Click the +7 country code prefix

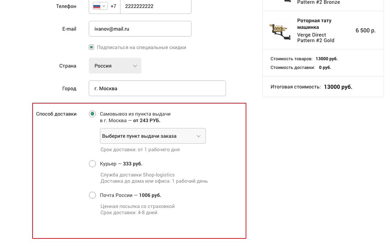(x=113, y=6)
